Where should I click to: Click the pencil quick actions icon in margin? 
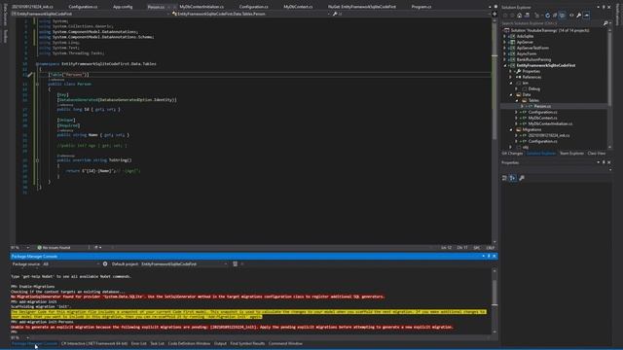click(30, 75)
